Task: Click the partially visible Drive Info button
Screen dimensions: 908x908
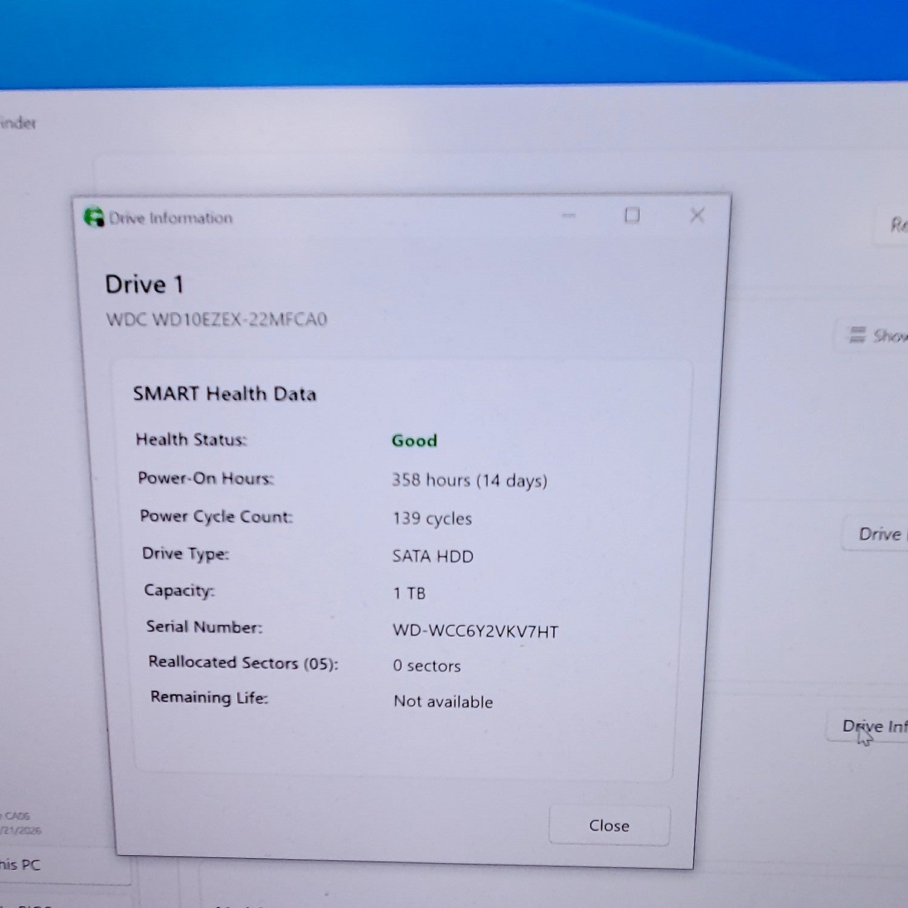Action: (x=868, y=726)
